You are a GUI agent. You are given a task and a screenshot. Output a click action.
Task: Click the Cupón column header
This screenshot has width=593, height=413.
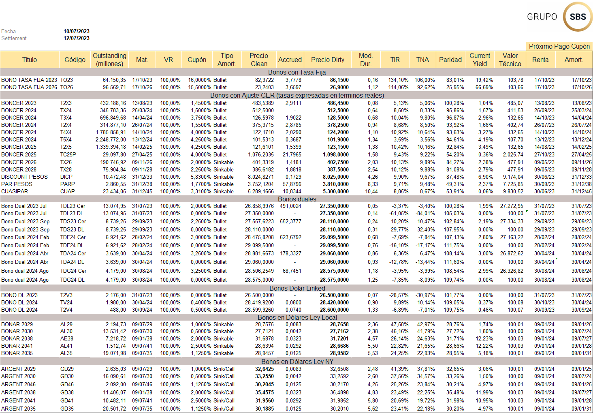coord(197,60)
